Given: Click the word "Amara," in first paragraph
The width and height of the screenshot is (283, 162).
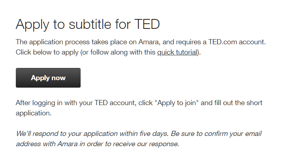Looking at the screenshot, I should pos(149,42).
